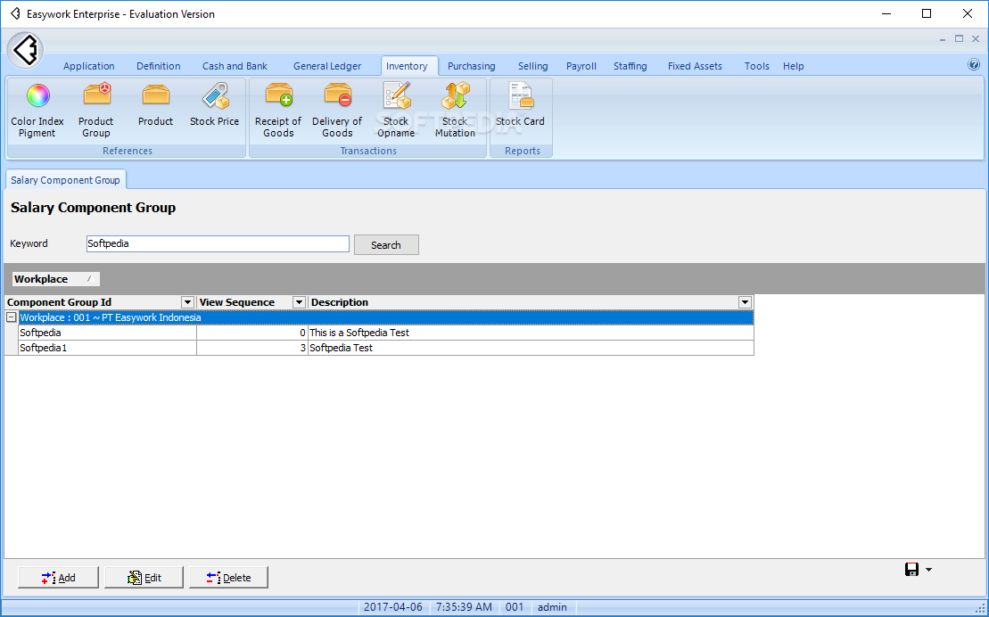
Task: Switch to the Purchasing ribbon tab
Action: pyautogui.click(x=471, y=66)
